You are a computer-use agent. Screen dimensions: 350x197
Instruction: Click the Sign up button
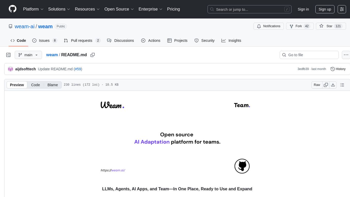coord(325,9)
